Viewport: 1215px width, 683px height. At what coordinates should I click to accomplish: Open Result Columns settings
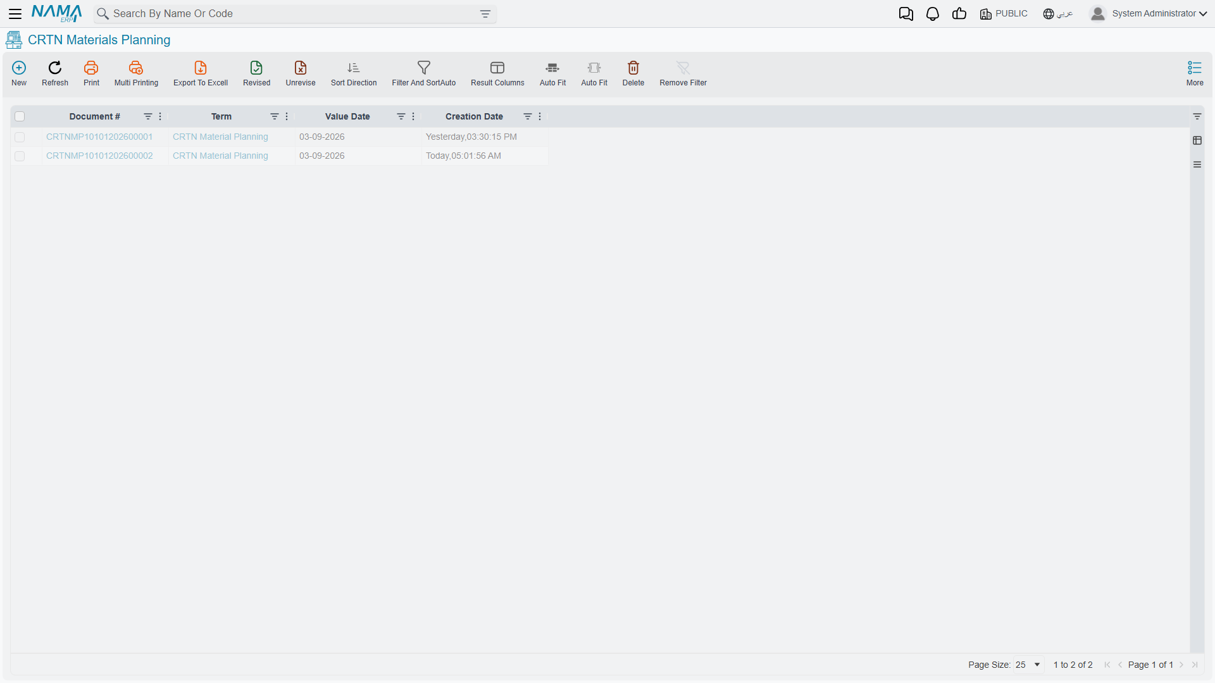tap(497, 73)
